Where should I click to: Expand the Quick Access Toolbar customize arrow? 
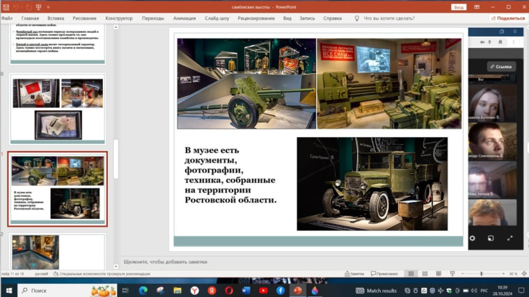tap(48, 7)
